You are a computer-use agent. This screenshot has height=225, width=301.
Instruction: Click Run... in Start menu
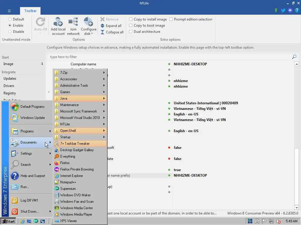point(31,187)
